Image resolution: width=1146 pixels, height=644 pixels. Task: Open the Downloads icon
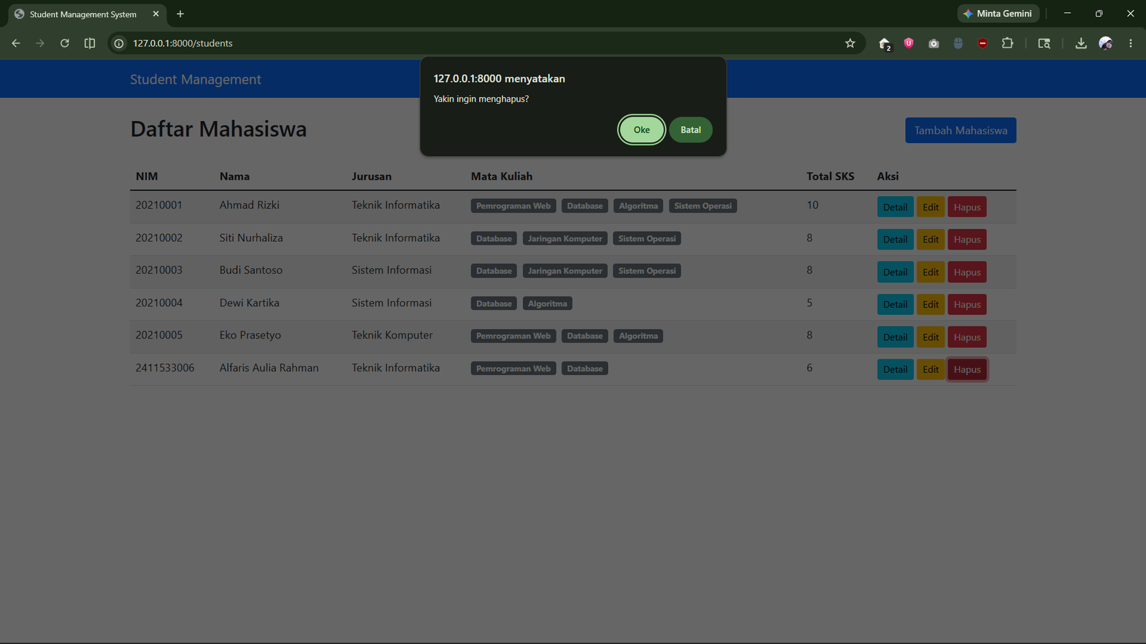point(1081,43)
